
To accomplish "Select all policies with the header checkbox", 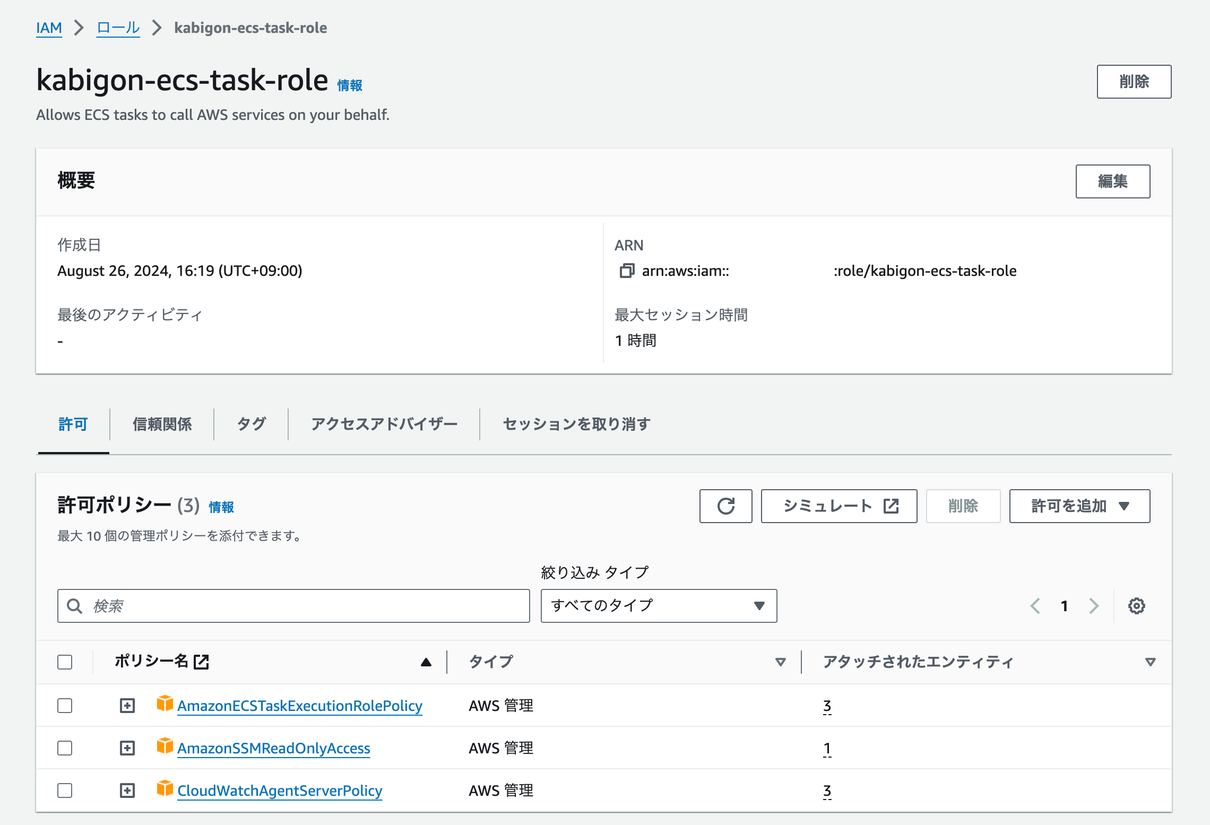I will (64, 662).
